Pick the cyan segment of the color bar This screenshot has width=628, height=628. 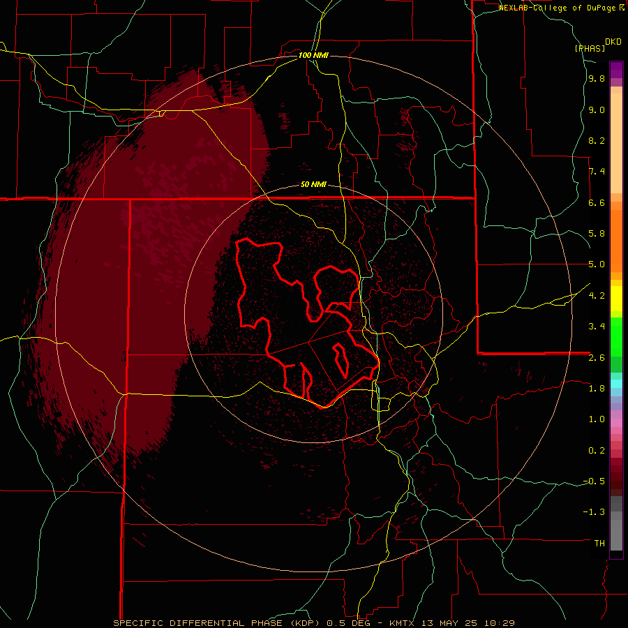(616, 384)
